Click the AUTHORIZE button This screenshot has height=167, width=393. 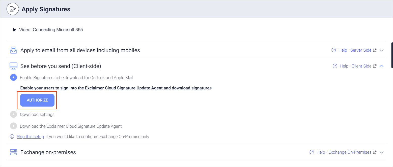click(37, 100)
